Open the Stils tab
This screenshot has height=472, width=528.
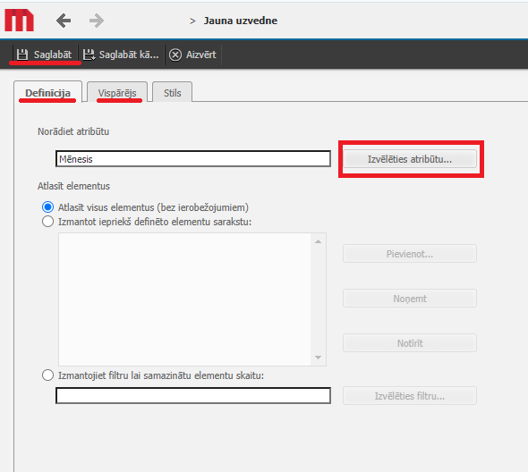[173, 92]
